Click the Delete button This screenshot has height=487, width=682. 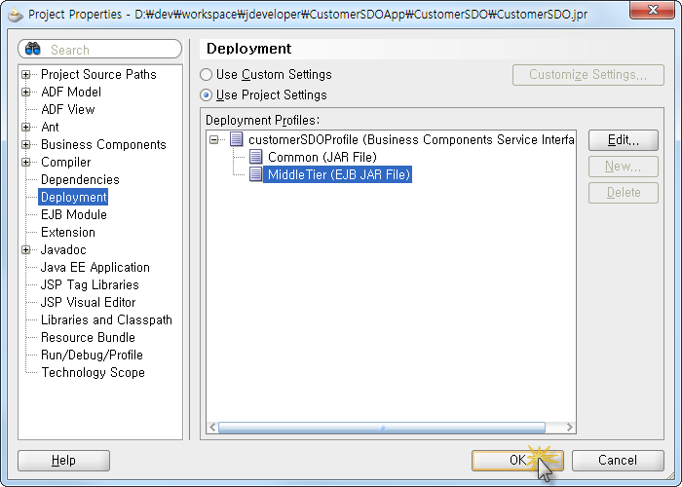(x=624, y=192)
